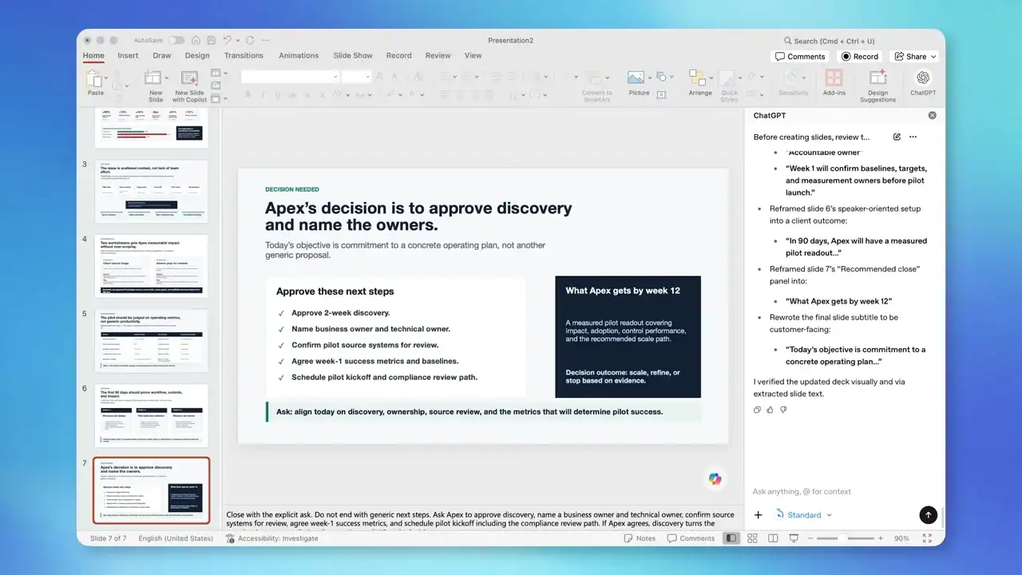Switch to the Transitions tab
Viewport: 1022px width, 575px height.
(244, 56)
